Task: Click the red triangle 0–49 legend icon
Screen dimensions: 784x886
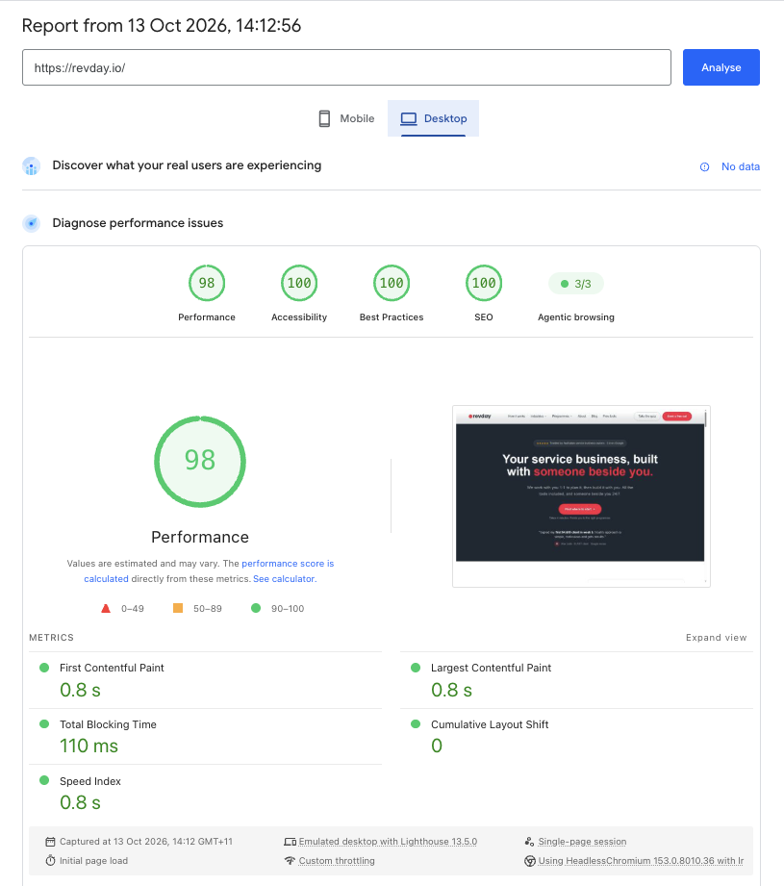Action: coord(106,609)
